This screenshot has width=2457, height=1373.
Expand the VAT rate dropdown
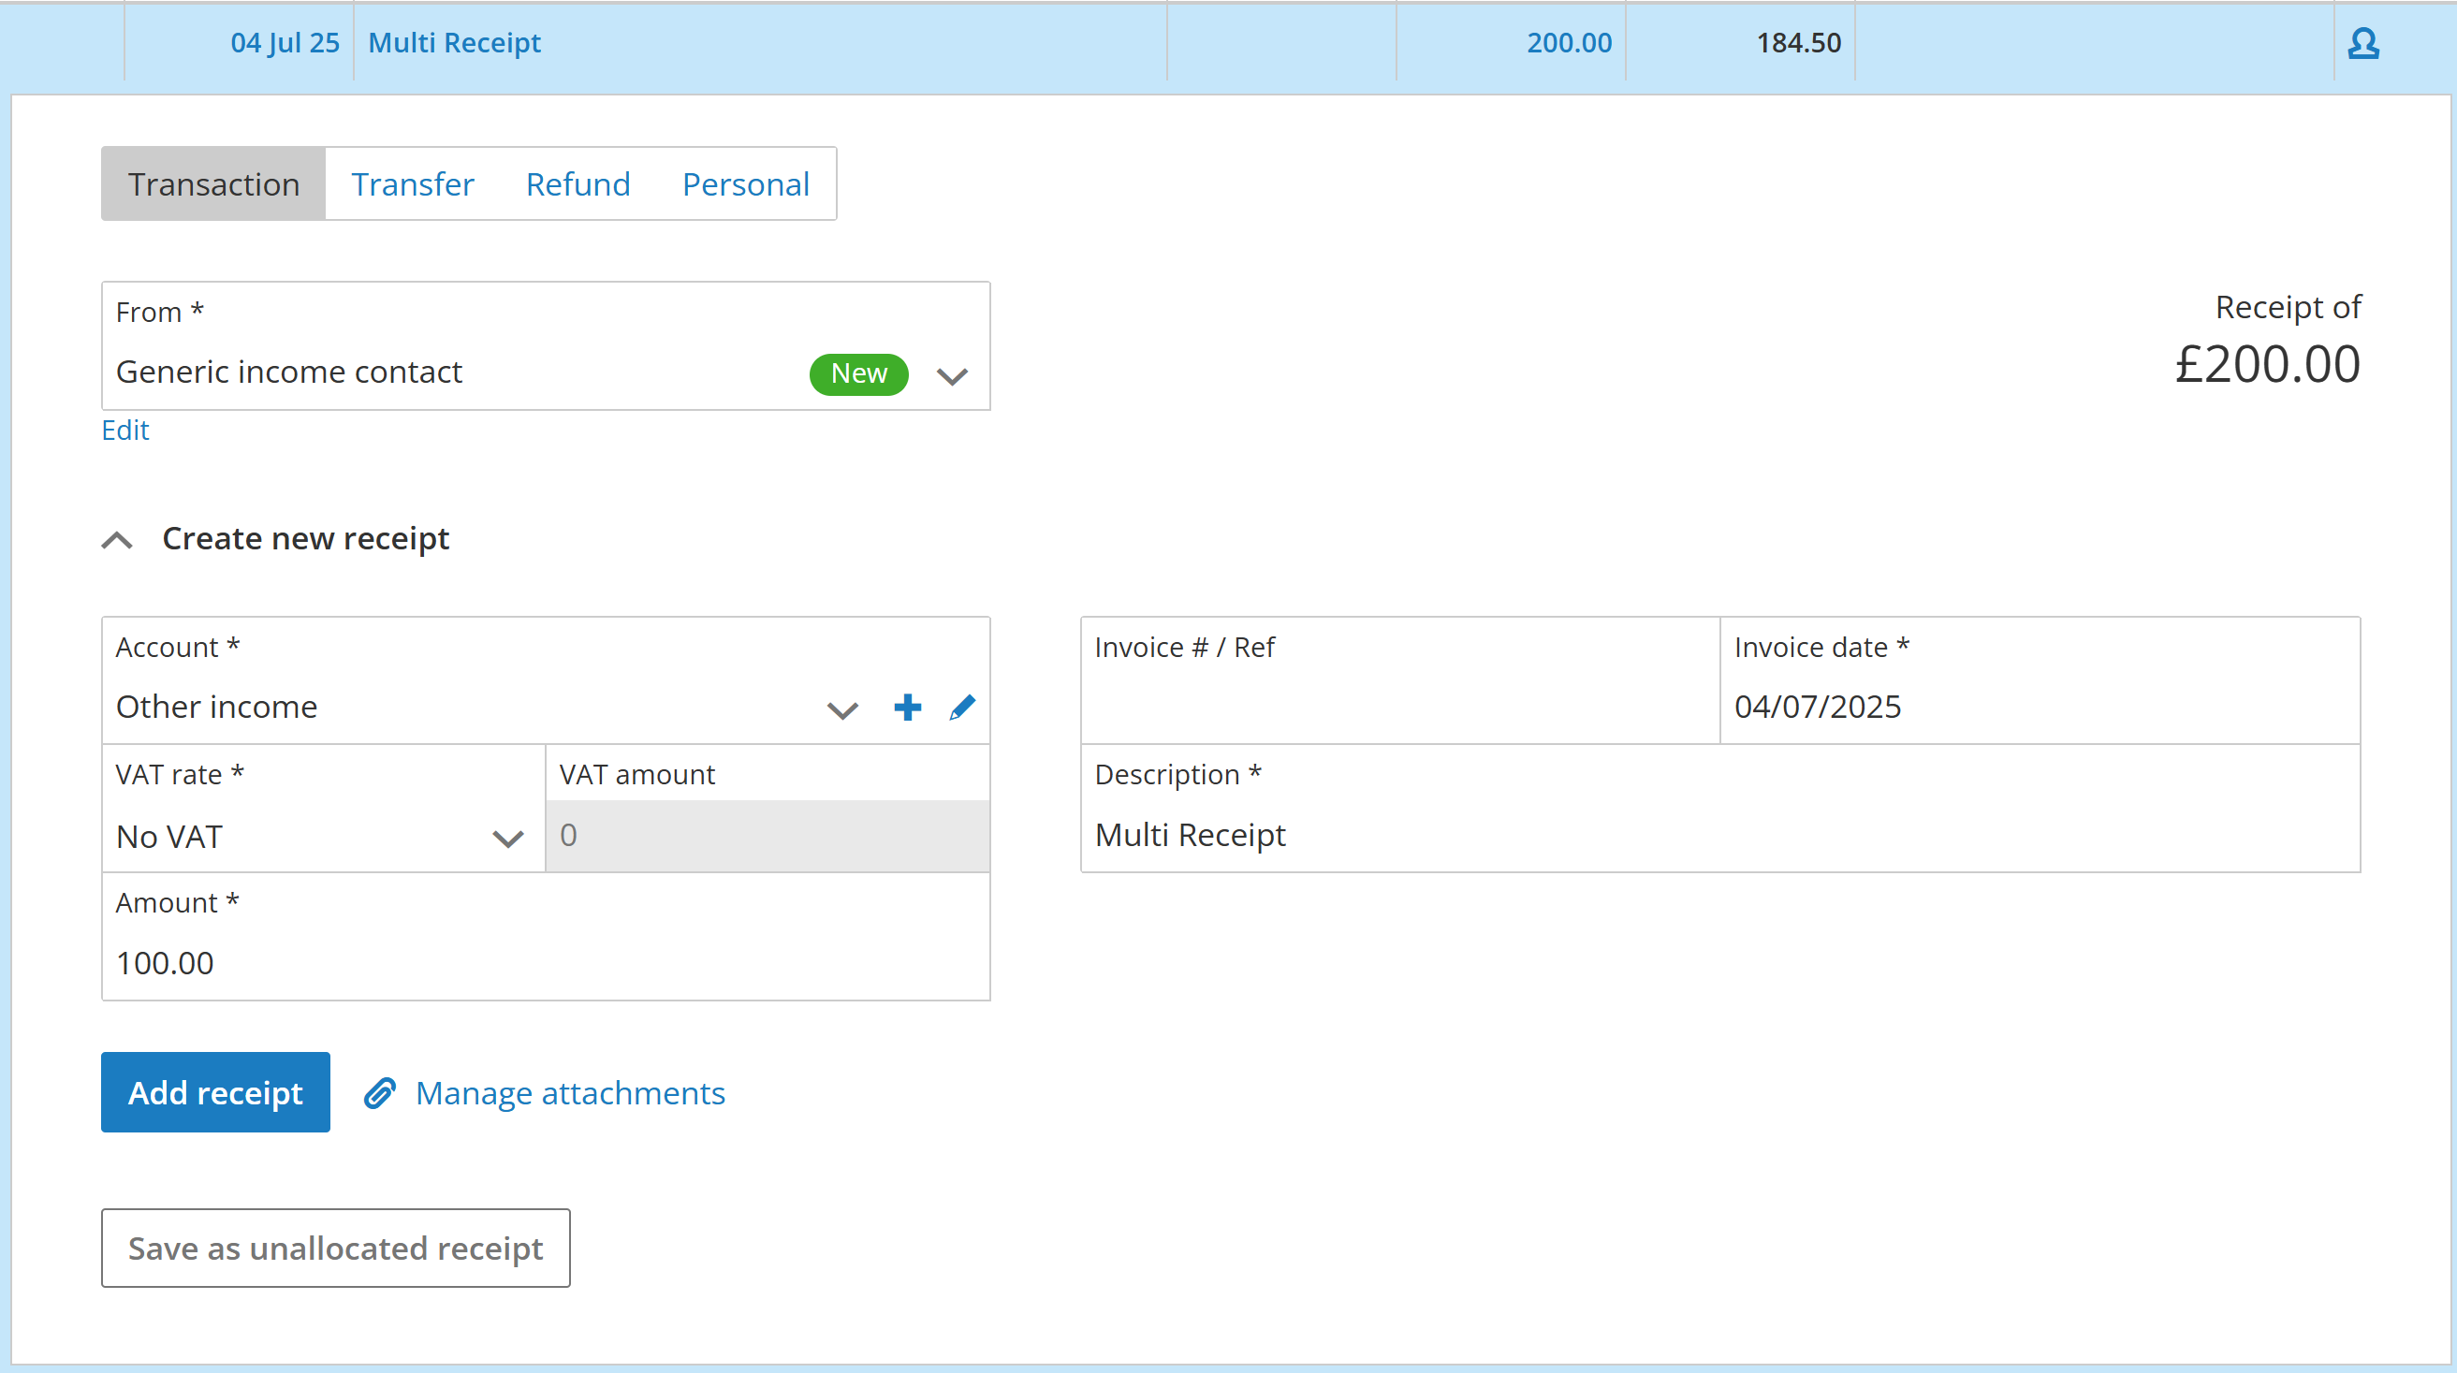507,838
